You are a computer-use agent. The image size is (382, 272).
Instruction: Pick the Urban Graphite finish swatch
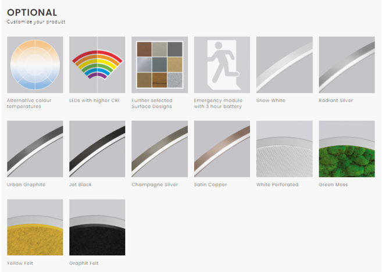click(35, 149)
